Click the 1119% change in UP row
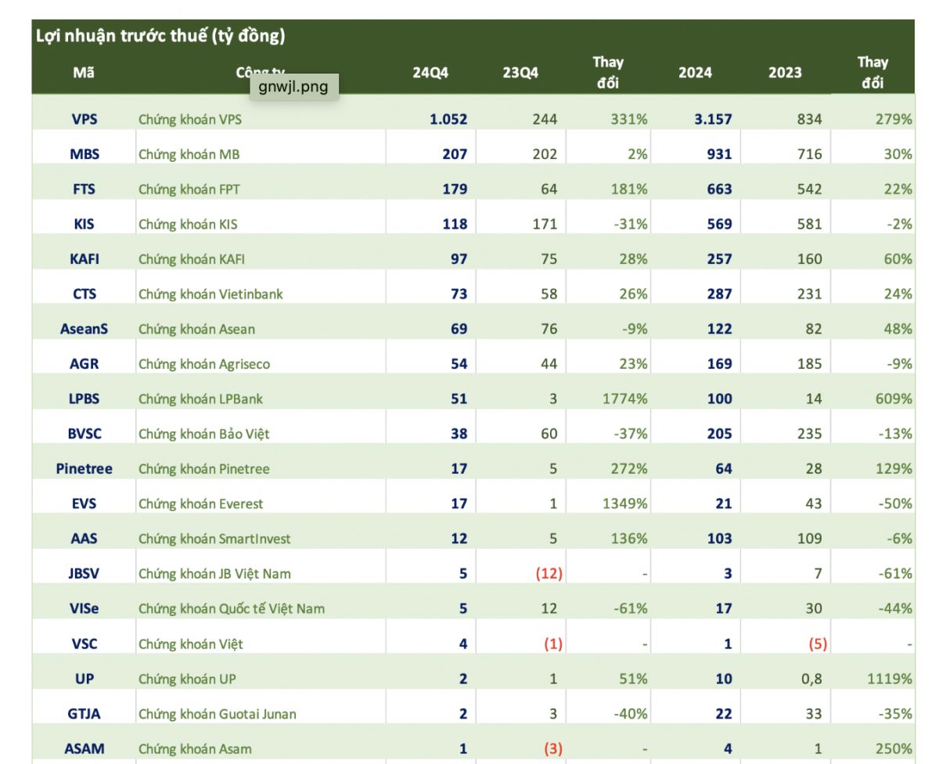The image size is (939, 764). [890, 679]
